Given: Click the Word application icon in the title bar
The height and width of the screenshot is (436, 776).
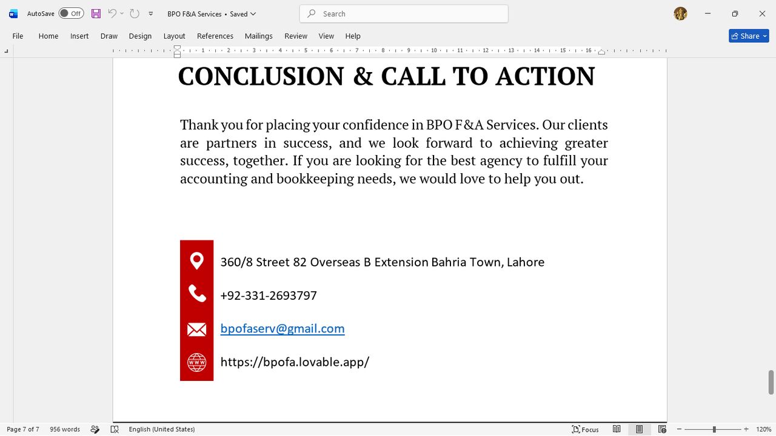Looking at the screenshot, I should point(13,14).
